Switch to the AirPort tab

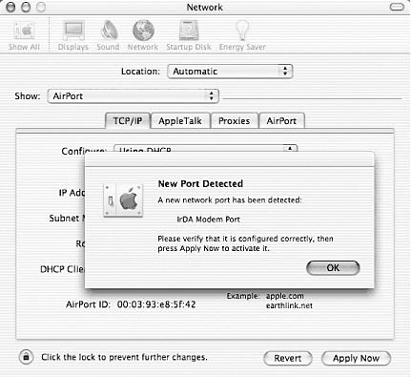[x=281, y=121]
